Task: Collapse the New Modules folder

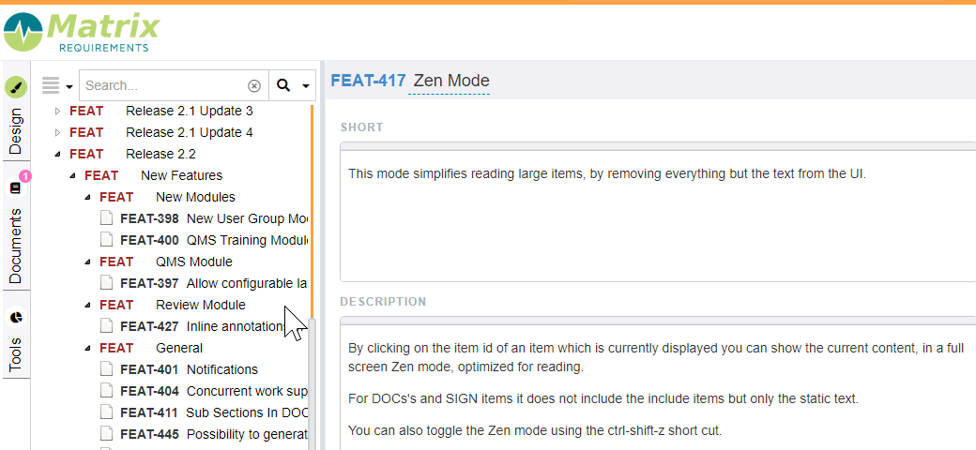Action: point(88,197)
